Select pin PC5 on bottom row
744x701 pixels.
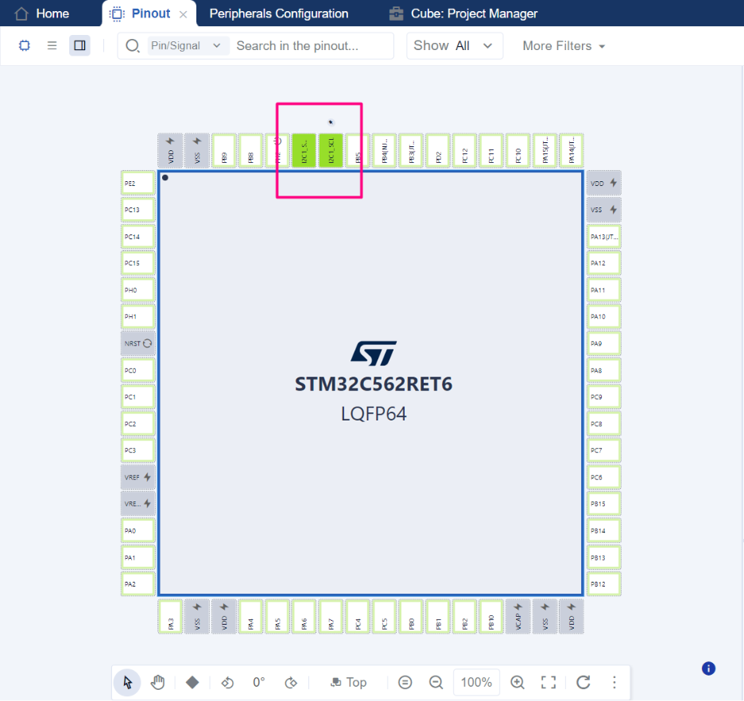[x=385, y=617]
